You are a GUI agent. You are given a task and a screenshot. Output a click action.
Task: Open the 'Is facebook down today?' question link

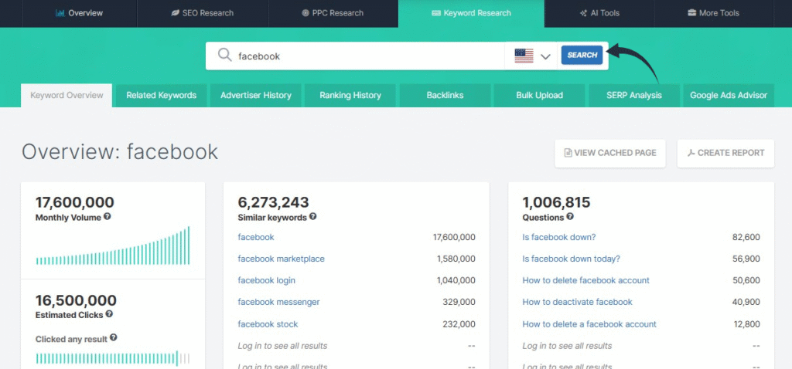point(572,259)
